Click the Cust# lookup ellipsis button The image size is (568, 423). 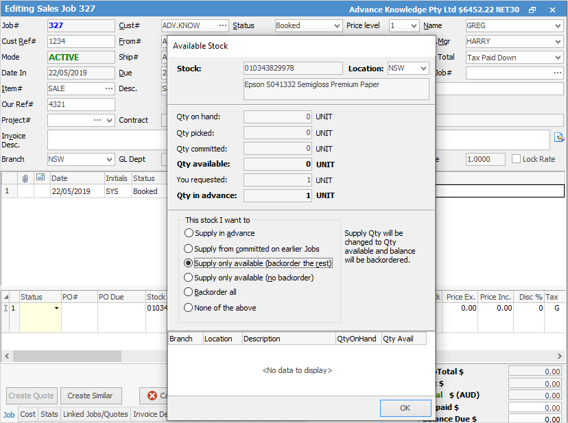222,25
